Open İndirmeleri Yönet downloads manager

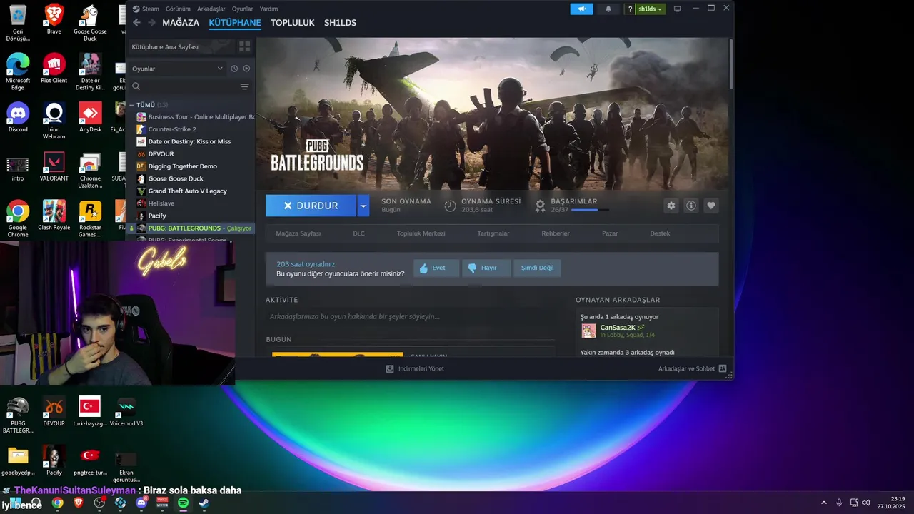click(415, 368)
